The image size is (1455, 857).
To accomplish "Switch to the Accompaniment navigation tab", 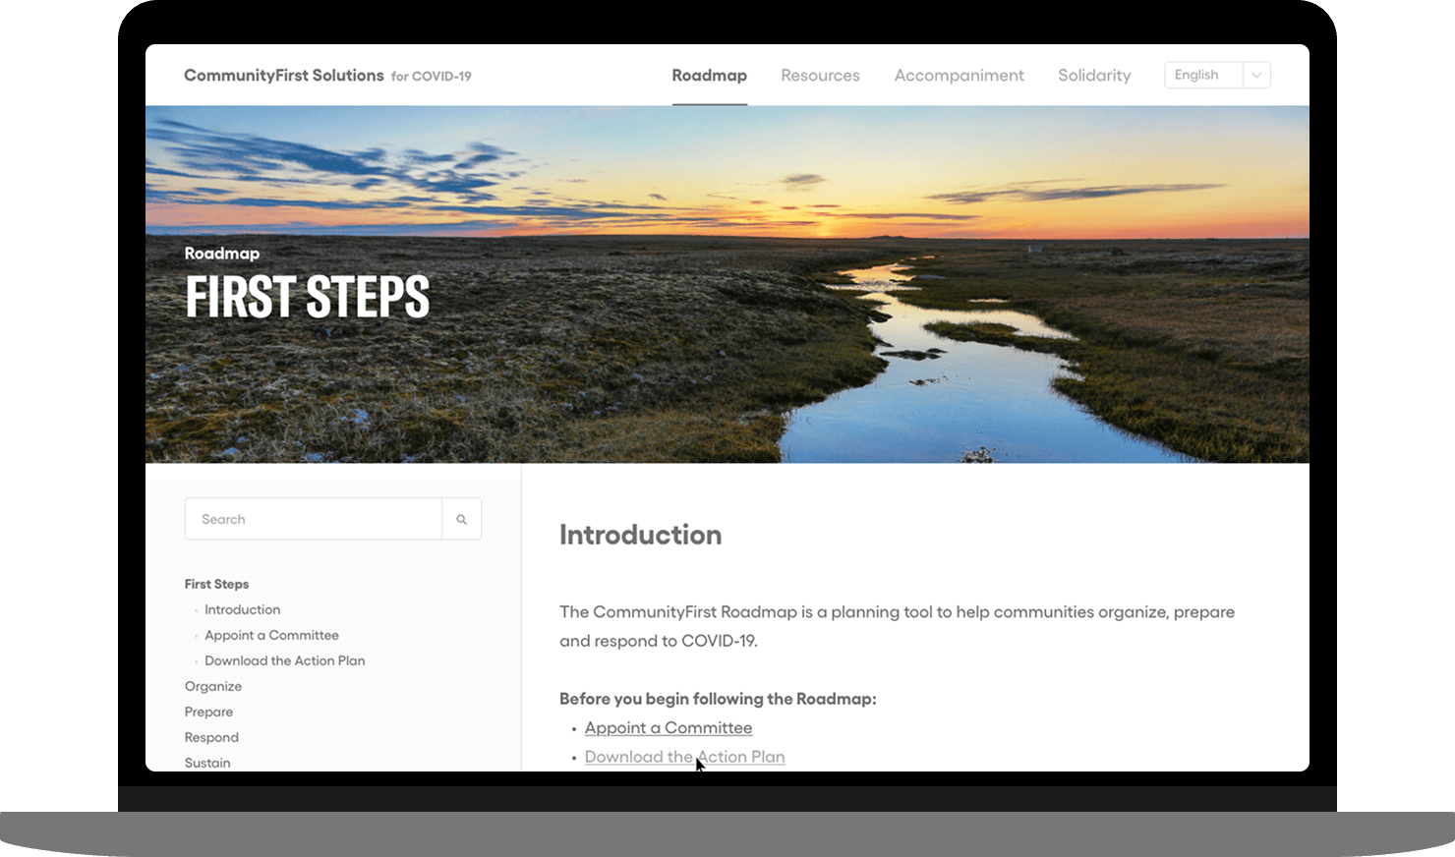I will [x=959, y=76].
